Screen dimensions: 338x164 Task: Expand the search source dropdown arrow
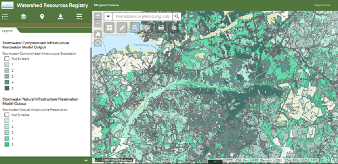tap(109, 16)
